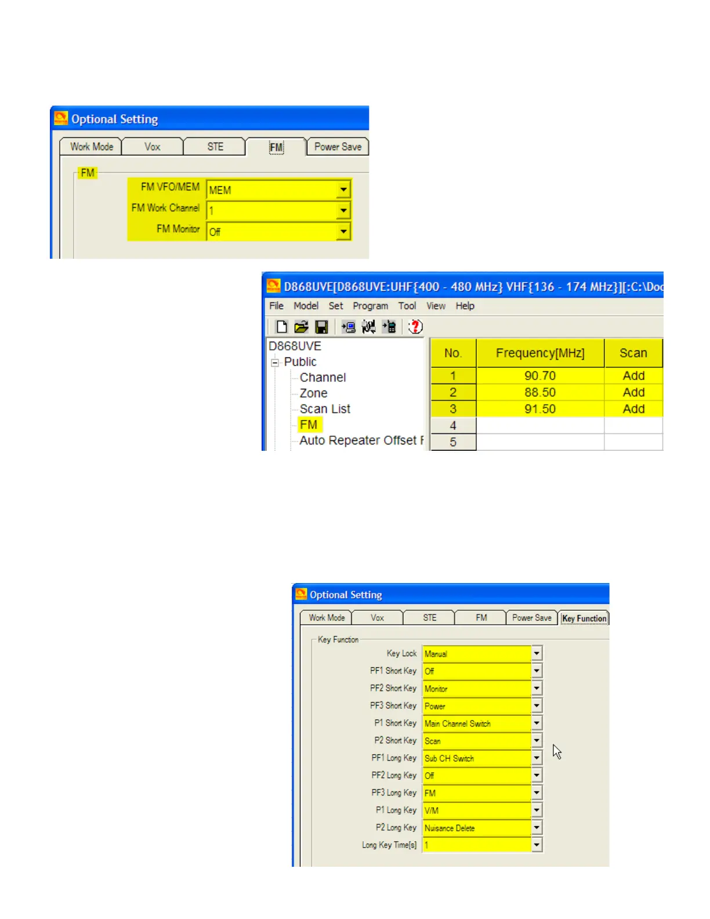Click the Frequency[MHz] column header
The image size is (710, 919).
click(540, 353)
